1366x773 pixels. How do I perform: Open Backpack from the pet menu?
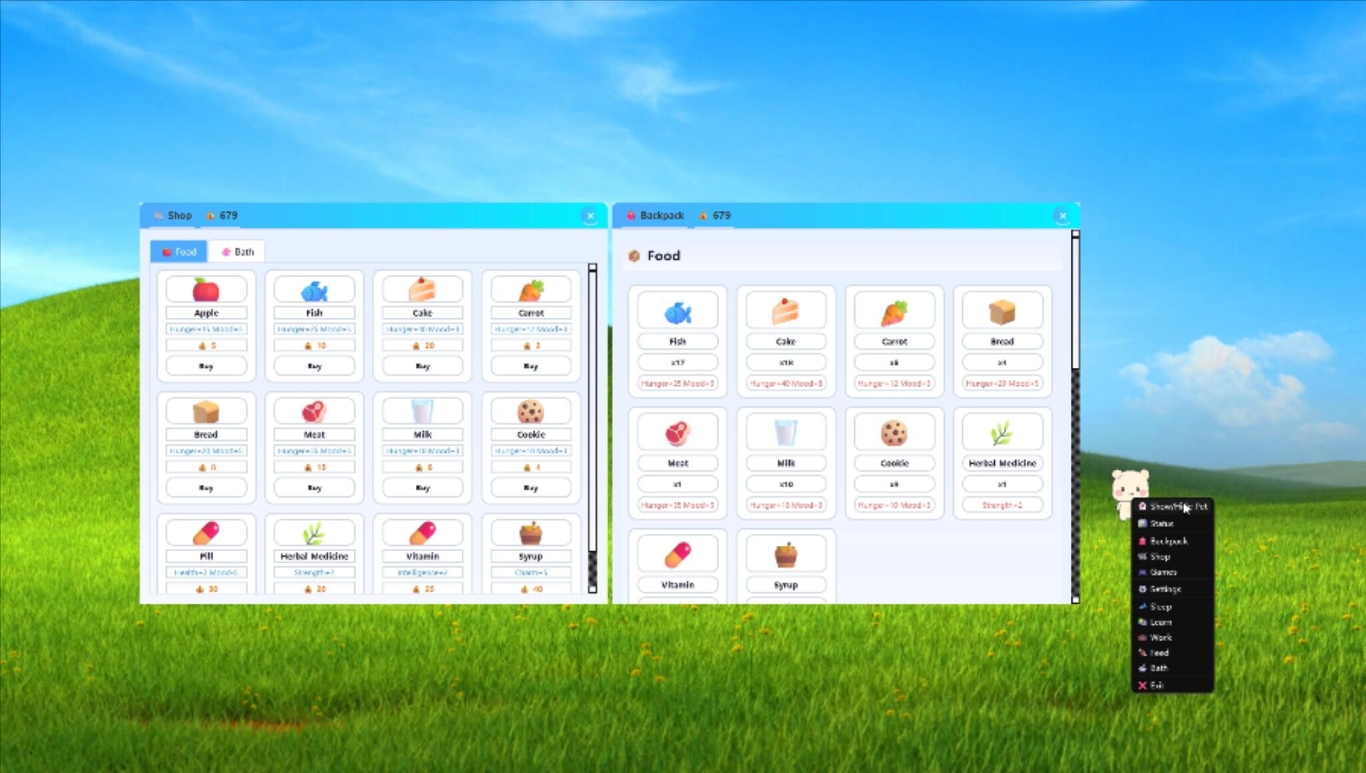click(x=1173, y=541)
